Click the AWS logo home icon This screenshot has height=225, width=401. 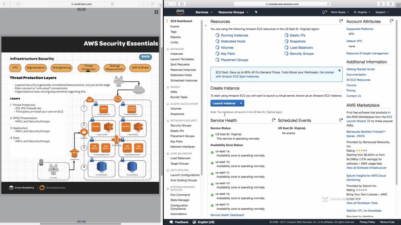click(180, 12)
